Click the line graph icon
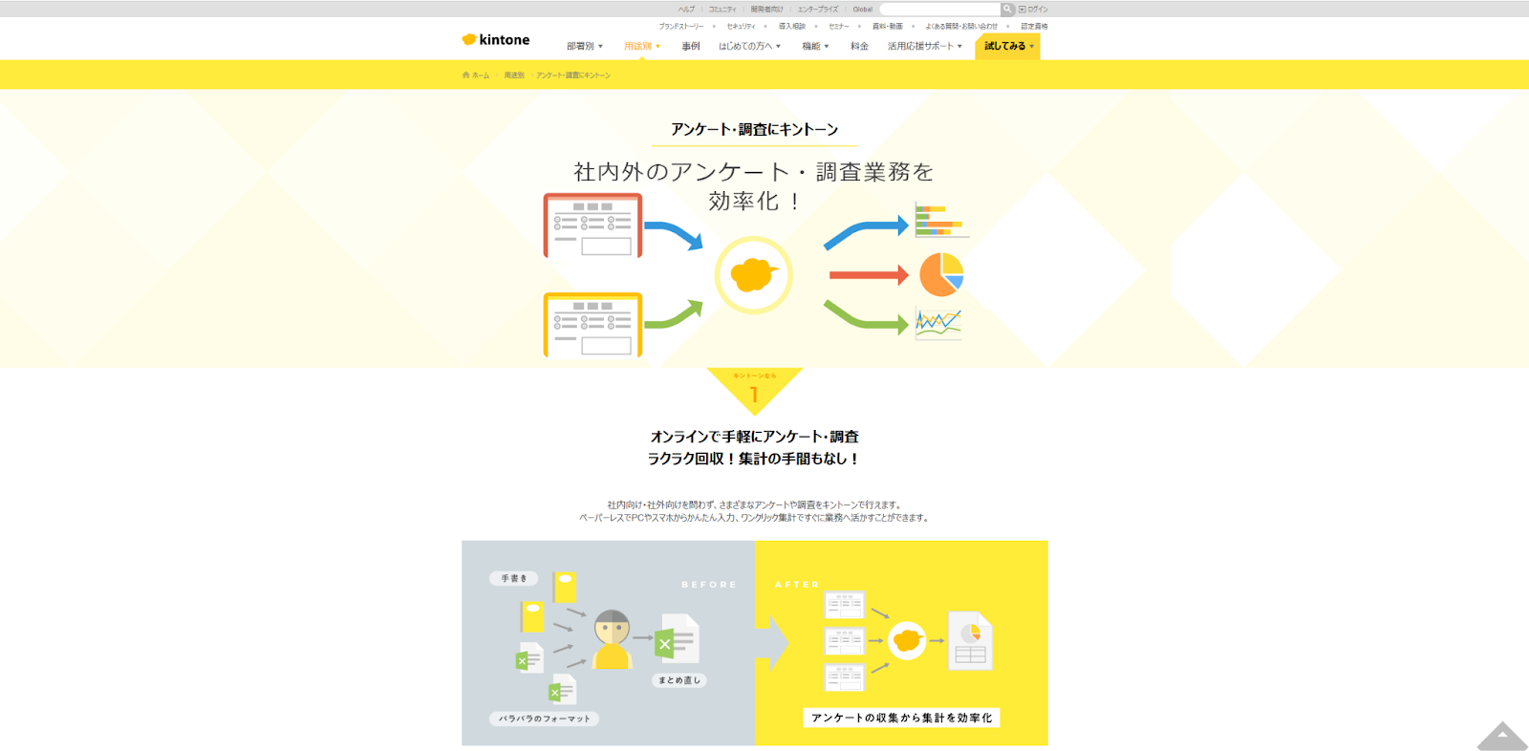Viewport: 1529px width, 751px height. tap(938, 323)
